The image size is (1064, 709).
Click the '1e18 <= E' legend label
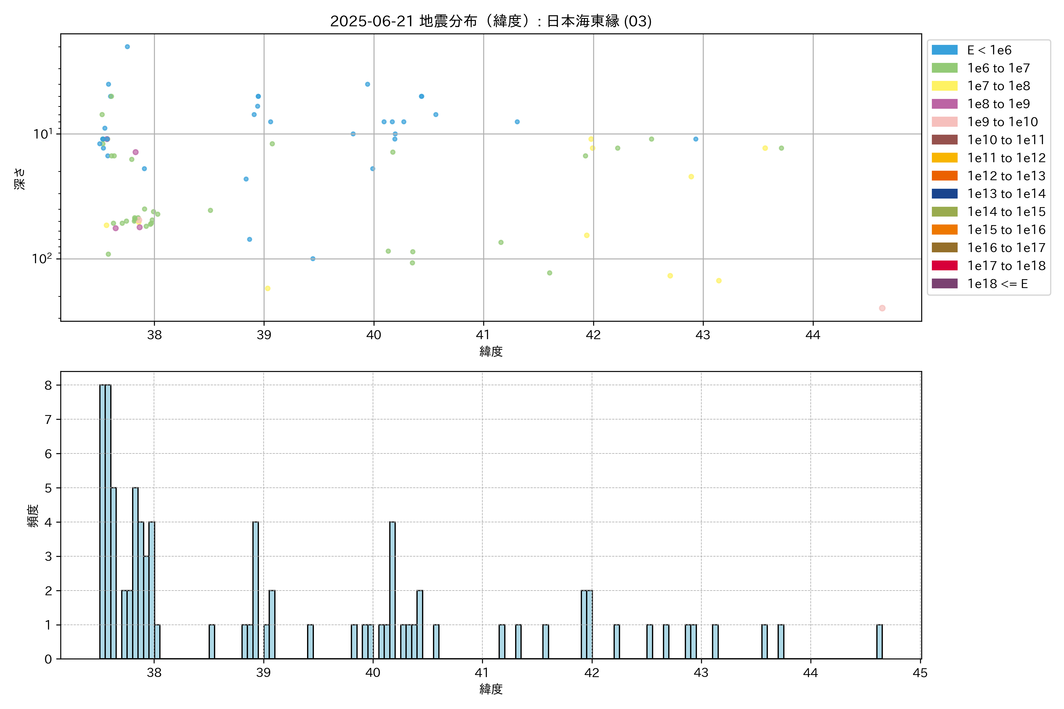[997, 284]
